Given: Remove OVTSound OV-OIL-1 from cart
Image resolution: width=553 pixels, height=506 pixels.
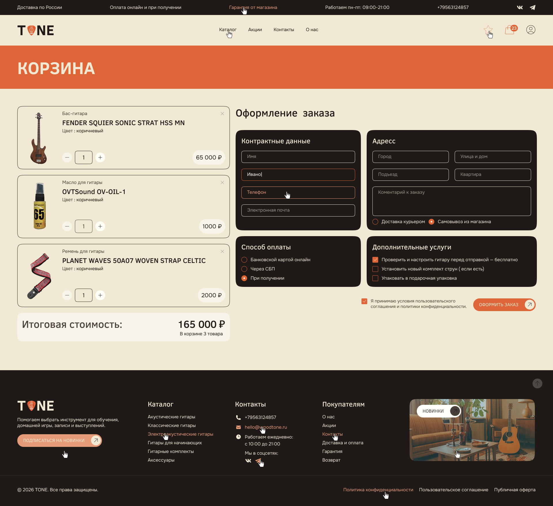Looking at the screenshot, I should pos(222,183).
